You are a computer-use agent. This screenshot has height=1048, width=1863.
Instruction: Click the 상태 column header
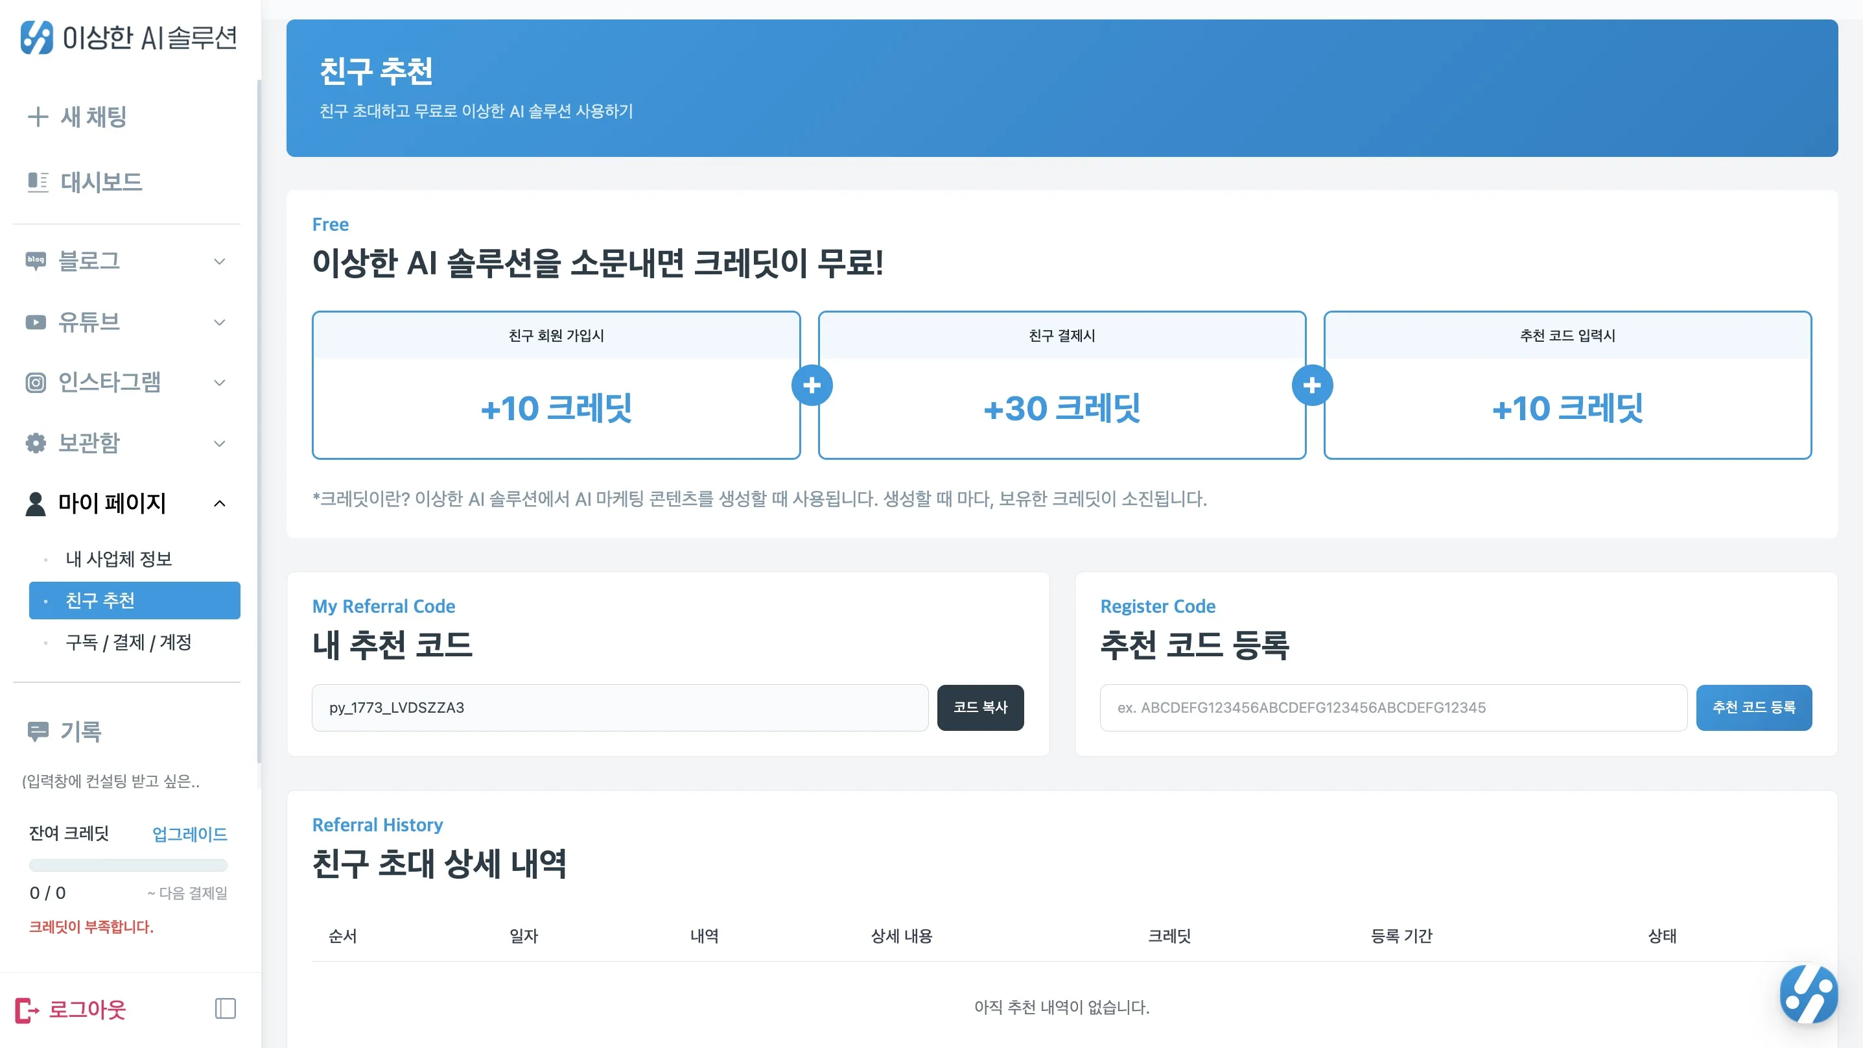point(1662,936)
